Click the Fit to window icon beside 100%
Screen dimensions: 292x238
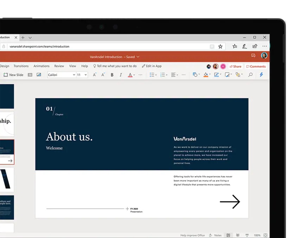pos(265,235)
